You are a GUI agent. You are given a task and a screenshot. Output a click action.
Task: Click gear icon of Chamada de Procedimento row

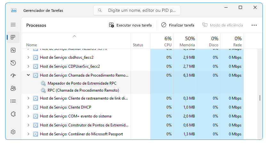[36, 75]
